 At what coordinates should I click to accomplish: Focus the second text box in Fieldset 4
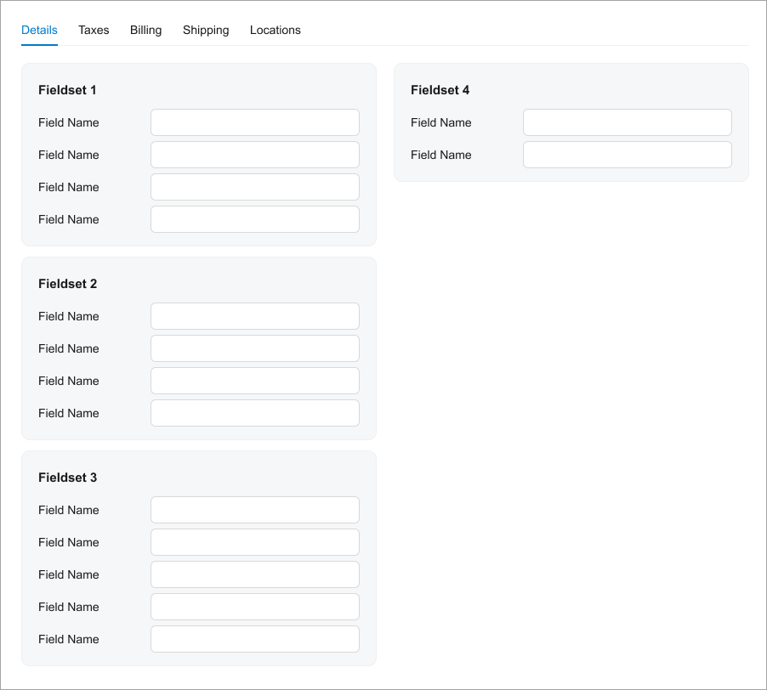point(627,155)
